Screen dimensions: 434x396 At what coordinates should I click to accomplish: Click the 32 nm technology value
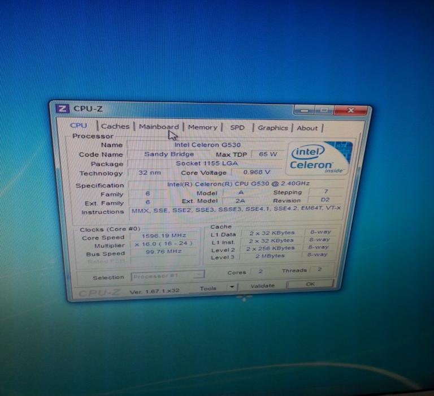[149, 173]
